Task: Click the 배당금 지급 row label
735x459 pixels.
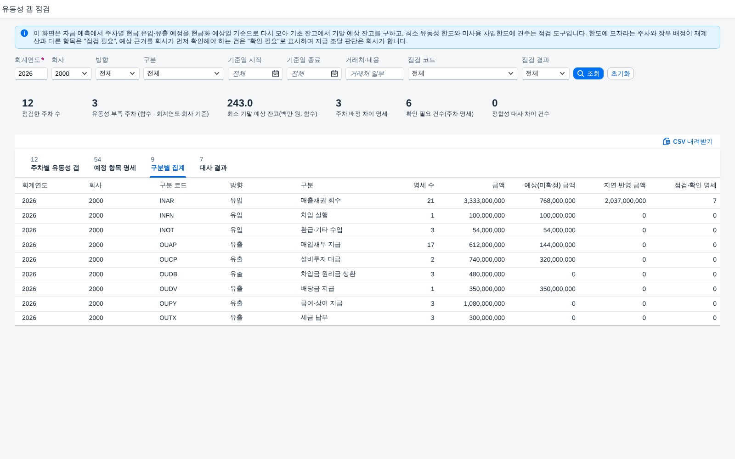Action: point(317,289)
